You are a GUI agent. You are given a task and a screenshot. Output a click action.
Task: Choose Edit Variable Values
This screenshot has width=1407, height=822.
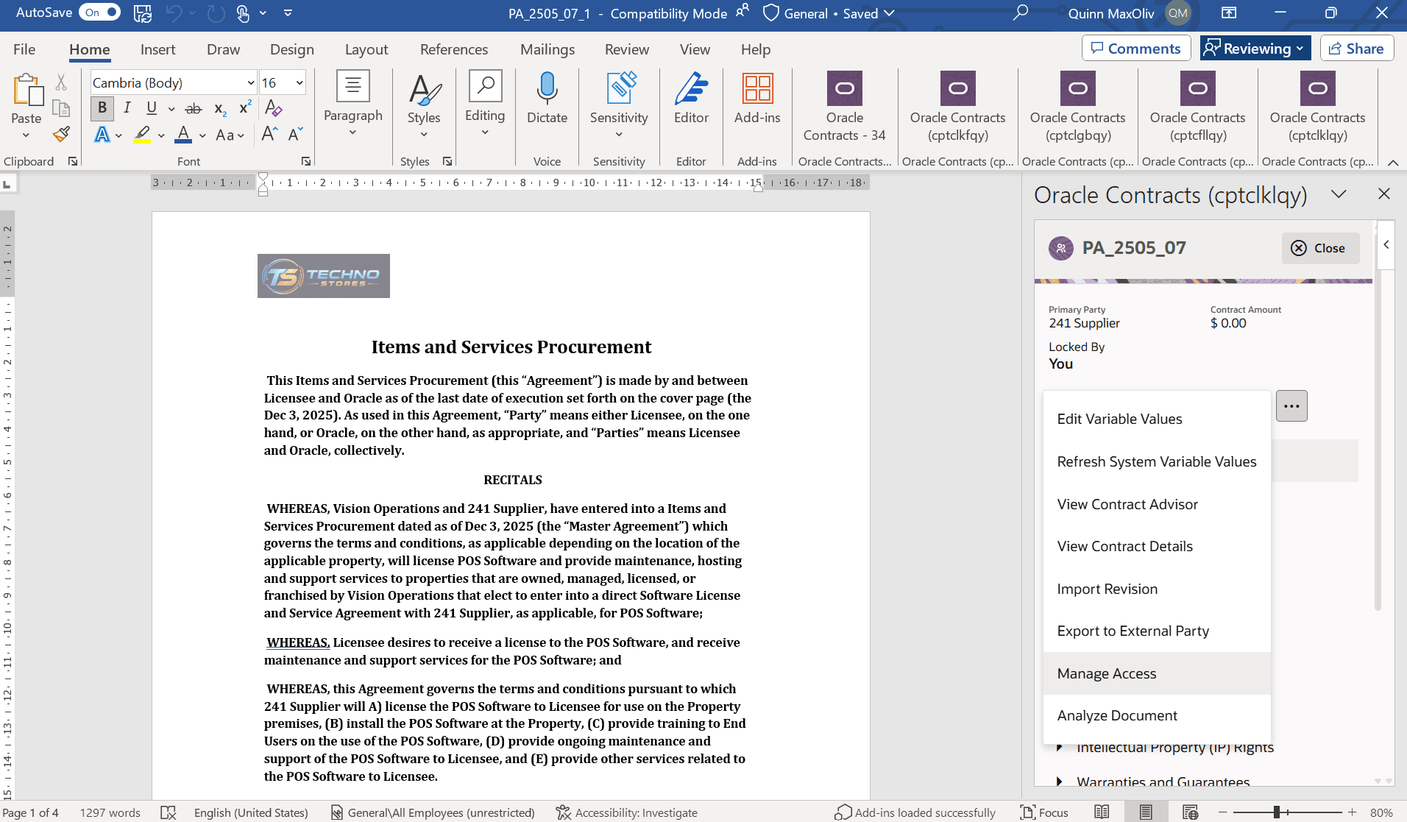tap(1157, 419)
